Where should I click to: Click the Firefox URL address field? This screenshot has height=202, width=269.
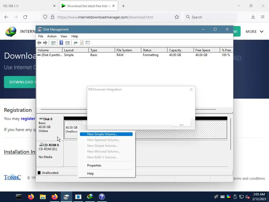tap(111, 17)
